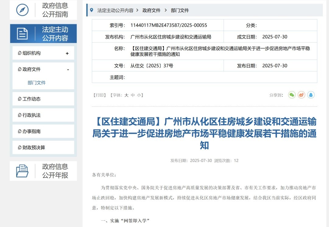329x227 pixels.
Task: Open the 政府文件 sidebar menu item
Action: (x=43, y=69)
